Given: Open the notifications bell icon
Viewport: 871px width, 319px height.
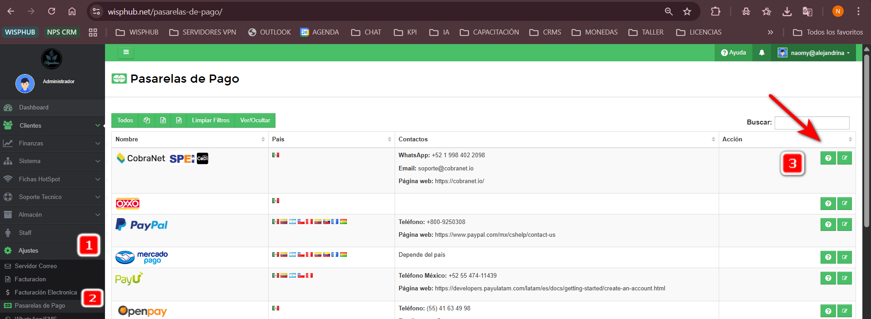Looking at the screenshot, I should [762, 53].
